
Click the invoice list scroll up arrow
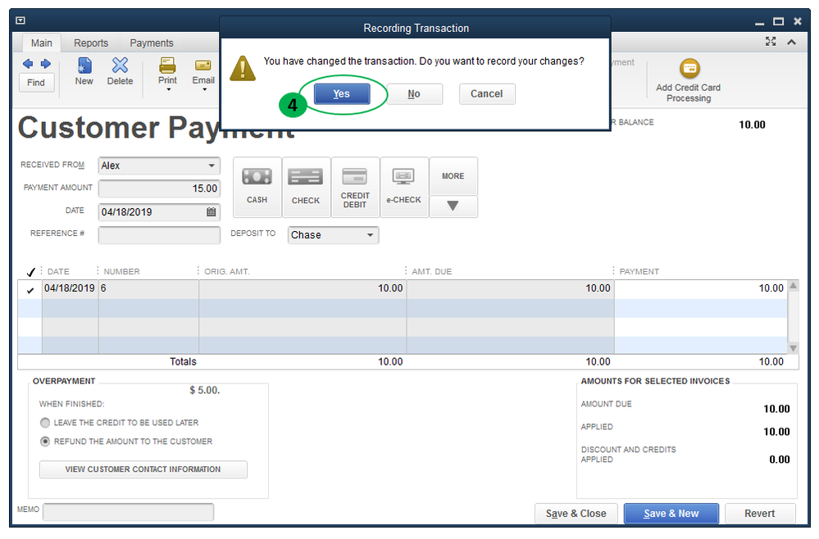click(x=793, y=285)
